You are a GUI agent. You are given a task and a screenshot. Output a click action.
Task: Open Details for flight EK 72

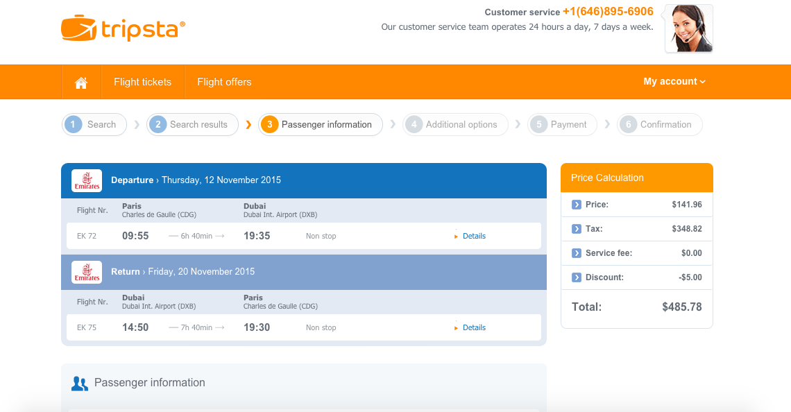coord(474,236)
